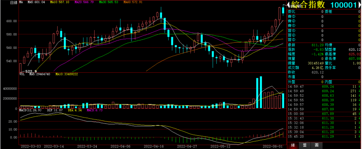Select the tick row at 14:59:57
The height and width of the screenshot is (149, 362).
pos(324,105)
